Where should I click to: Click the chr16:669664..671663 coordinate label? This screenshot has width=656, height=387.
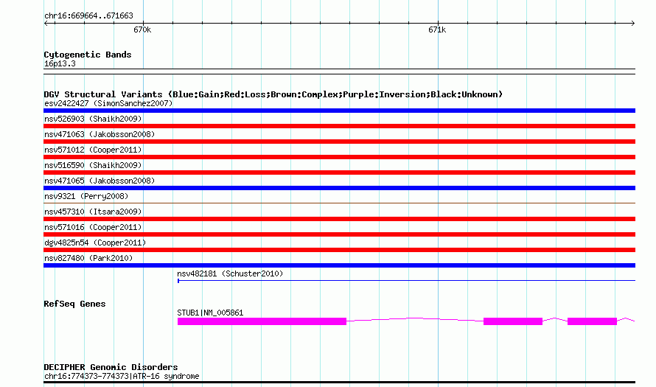click(88, 15)
